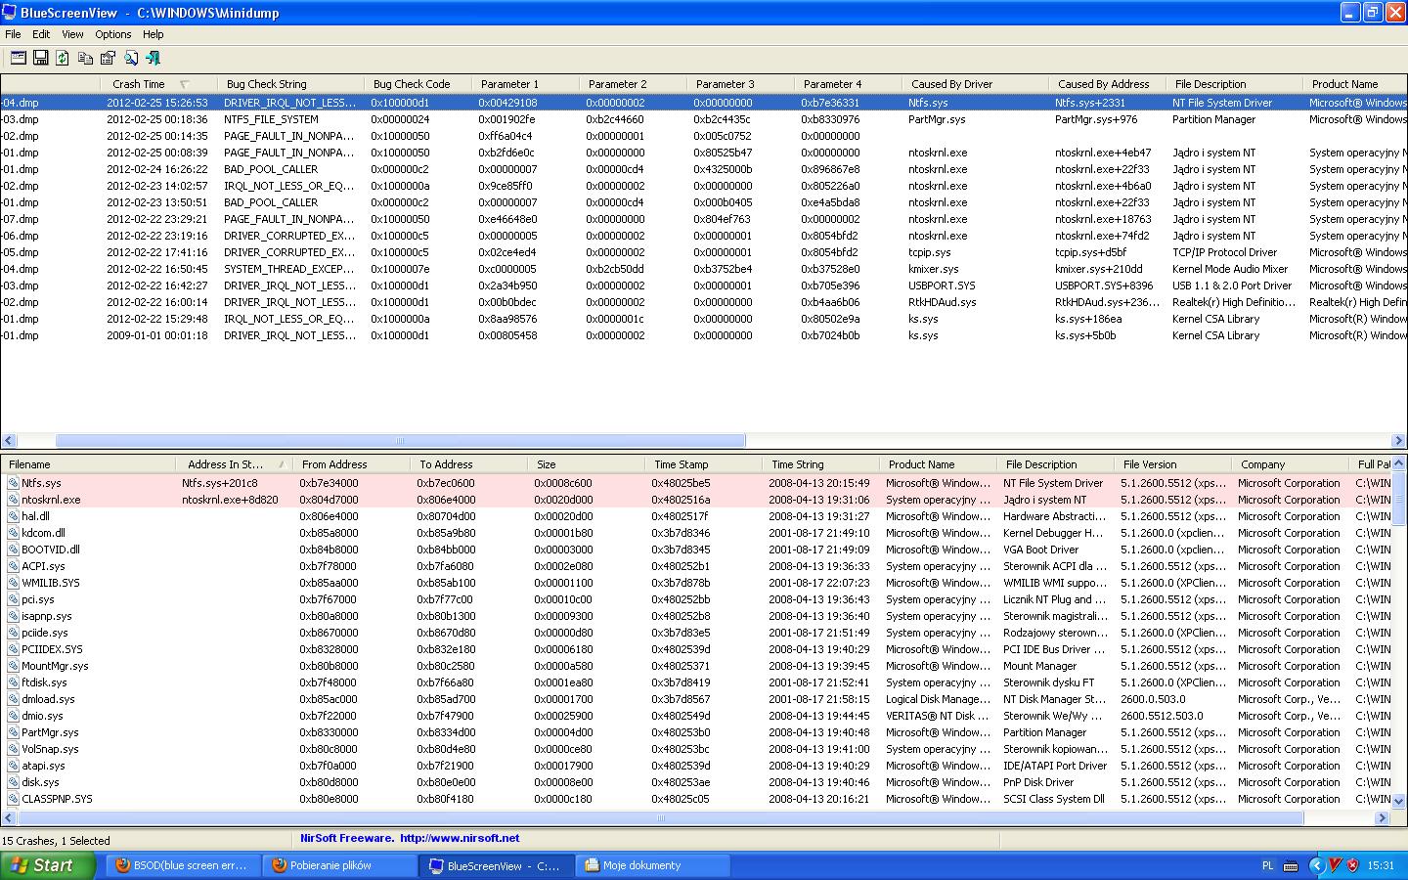Image resolution: width=1408 pixels, height=880 pixels.
Task: Click the file icon beside atapi.sys
Action: click(x=13, y=766)
